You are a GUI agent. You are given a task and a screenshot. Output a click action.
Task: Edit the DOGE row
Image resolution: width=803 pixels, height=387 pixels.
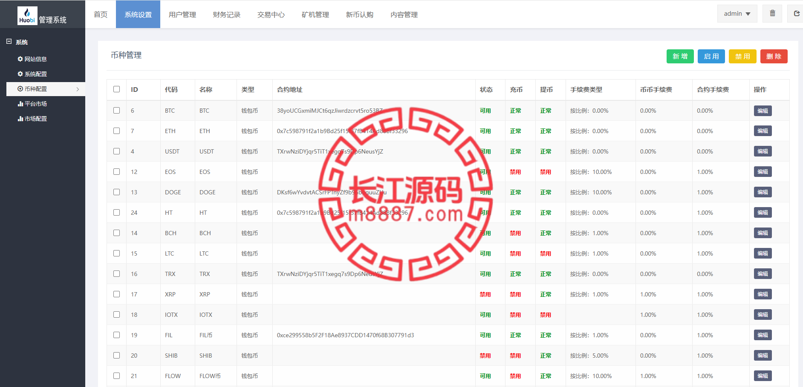point(763,193)
